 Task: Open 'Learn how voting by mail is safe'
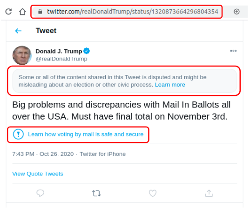point(86,134)
